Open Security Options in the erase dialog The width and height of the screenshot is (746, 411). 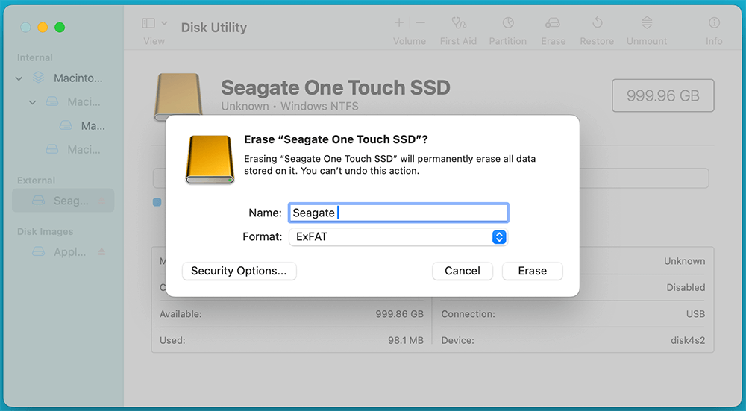239,271
